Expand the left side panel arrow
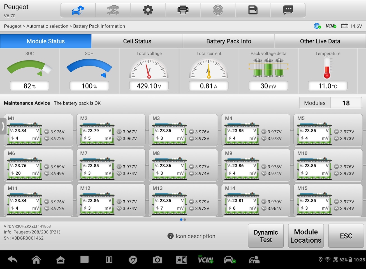 click(x=3, y=126)
